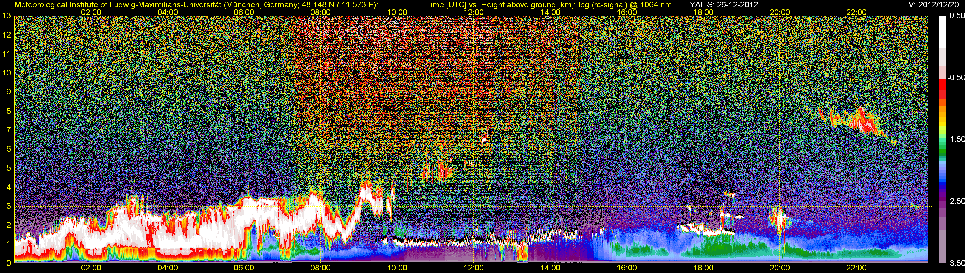The height and width of the screenshot is (273, 965).
Task: Pick the 10 km height axis label
Action: (7, 73)
